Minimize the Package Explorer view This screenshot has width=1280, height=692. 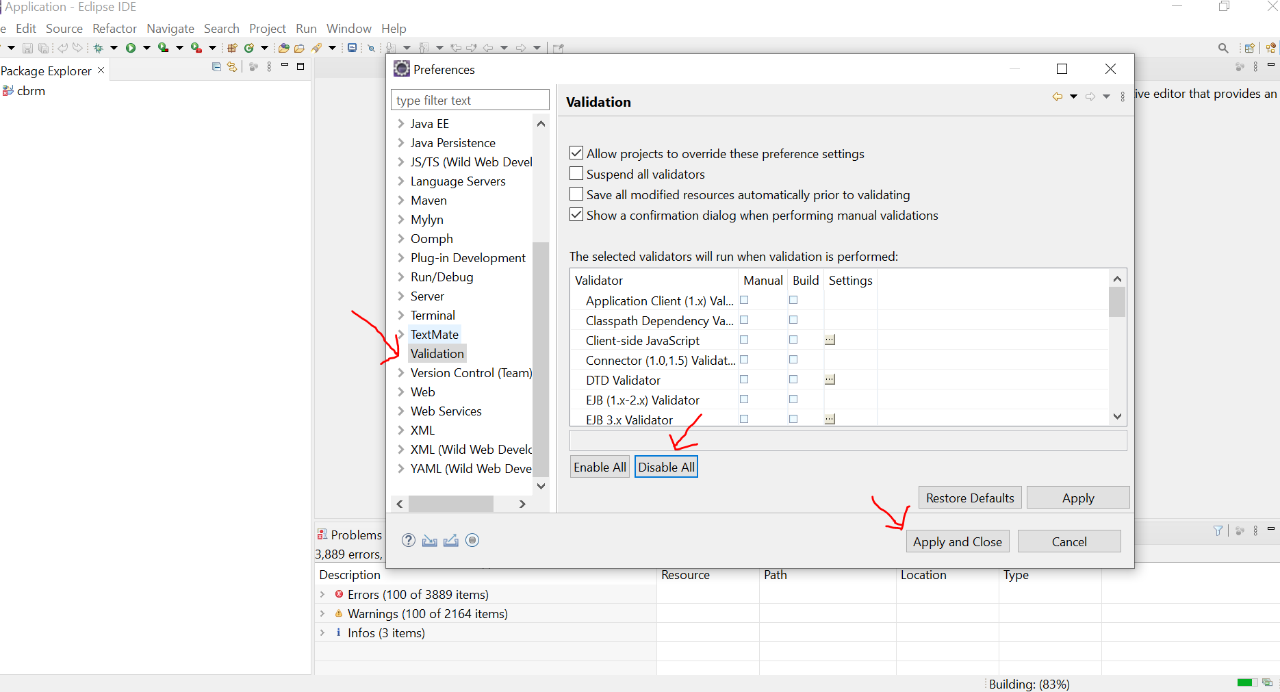pyautogui.click(x=285, y=65)
